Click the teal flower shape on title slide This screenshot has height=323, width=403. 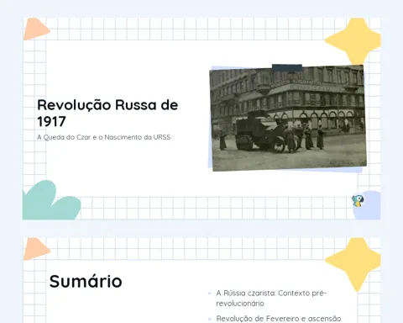50,201
